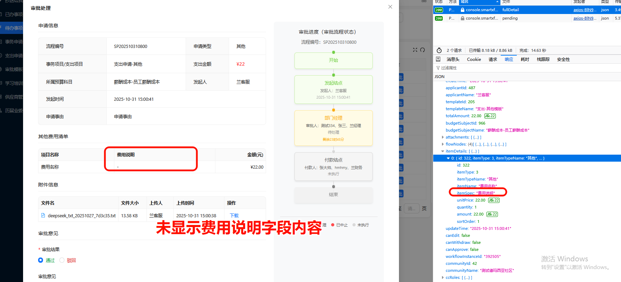Switch to the 安全性 tab
This screenshot has height=282, width=621.
click(563, 59)
